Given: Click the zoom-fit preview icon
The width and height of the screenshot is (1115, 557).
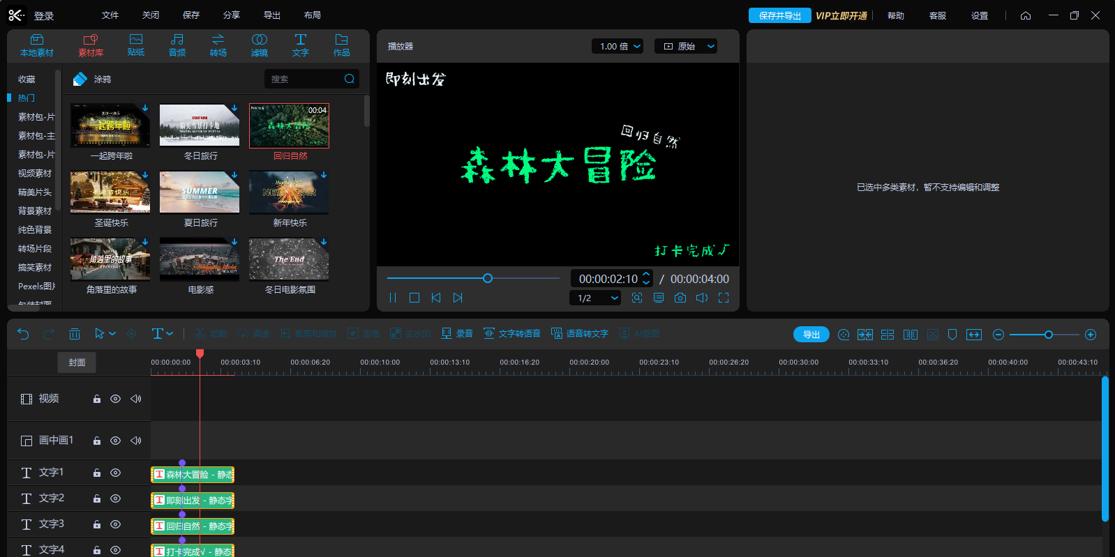Looking at the screenshot, I should click(637, 298).
